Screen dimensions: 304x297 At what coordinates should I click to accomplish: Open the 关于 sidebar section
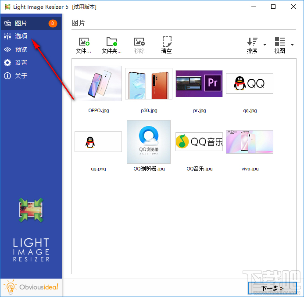31,76
